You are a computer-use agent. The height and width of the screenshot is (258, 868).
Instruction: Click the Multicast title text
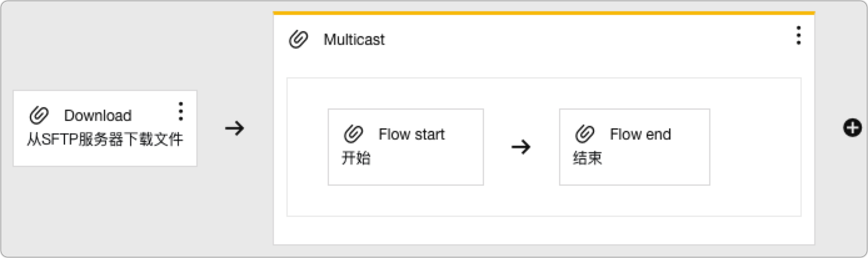click(354, 40)
